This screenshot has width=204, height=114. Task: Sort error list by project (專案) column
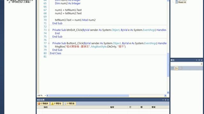pyautogui.click(x=159, y=107)
